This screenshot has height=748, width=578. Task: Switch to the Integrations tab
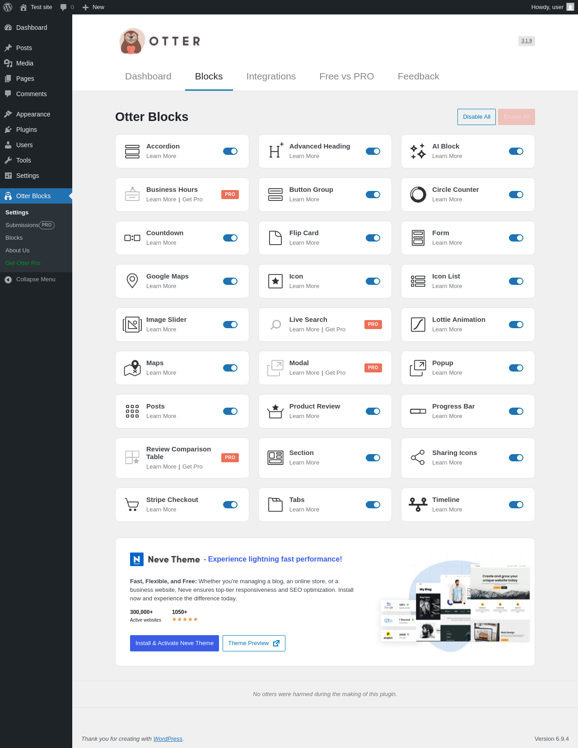pos(271,76)
